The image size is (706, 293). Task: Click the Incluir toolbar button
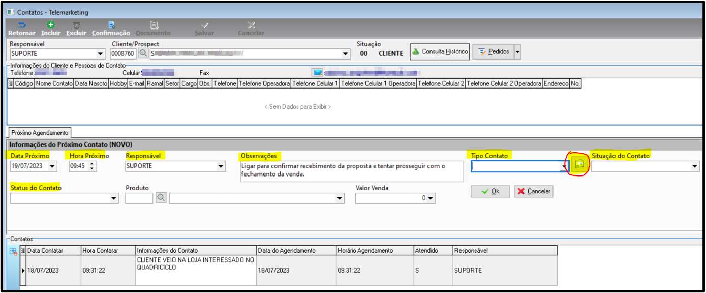click(51, 28)
